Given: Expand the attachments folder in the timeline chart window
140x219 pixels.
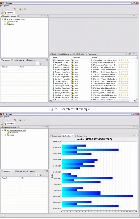Looking at the screenshot, I should click(x=5, y=133).
